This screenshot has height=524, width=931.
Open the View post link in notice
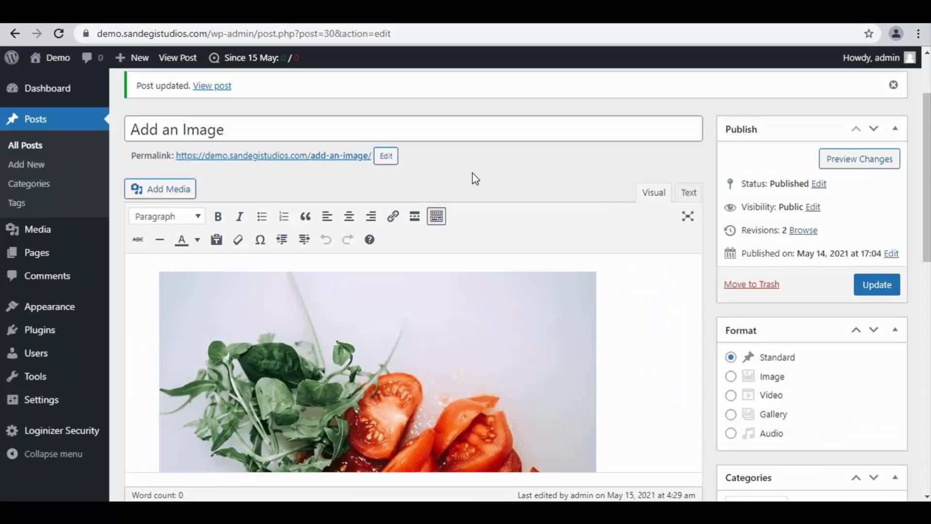pyautogui.click(x=212, y=86)
